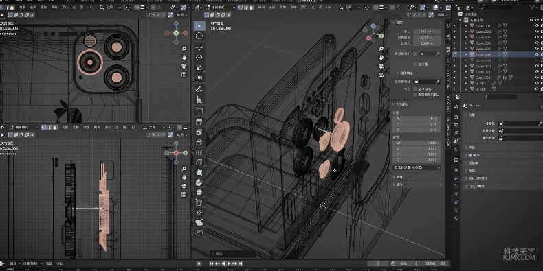This screenshot has width=543, height=271.
Task: Select the Spin tool
Action: 199,182
